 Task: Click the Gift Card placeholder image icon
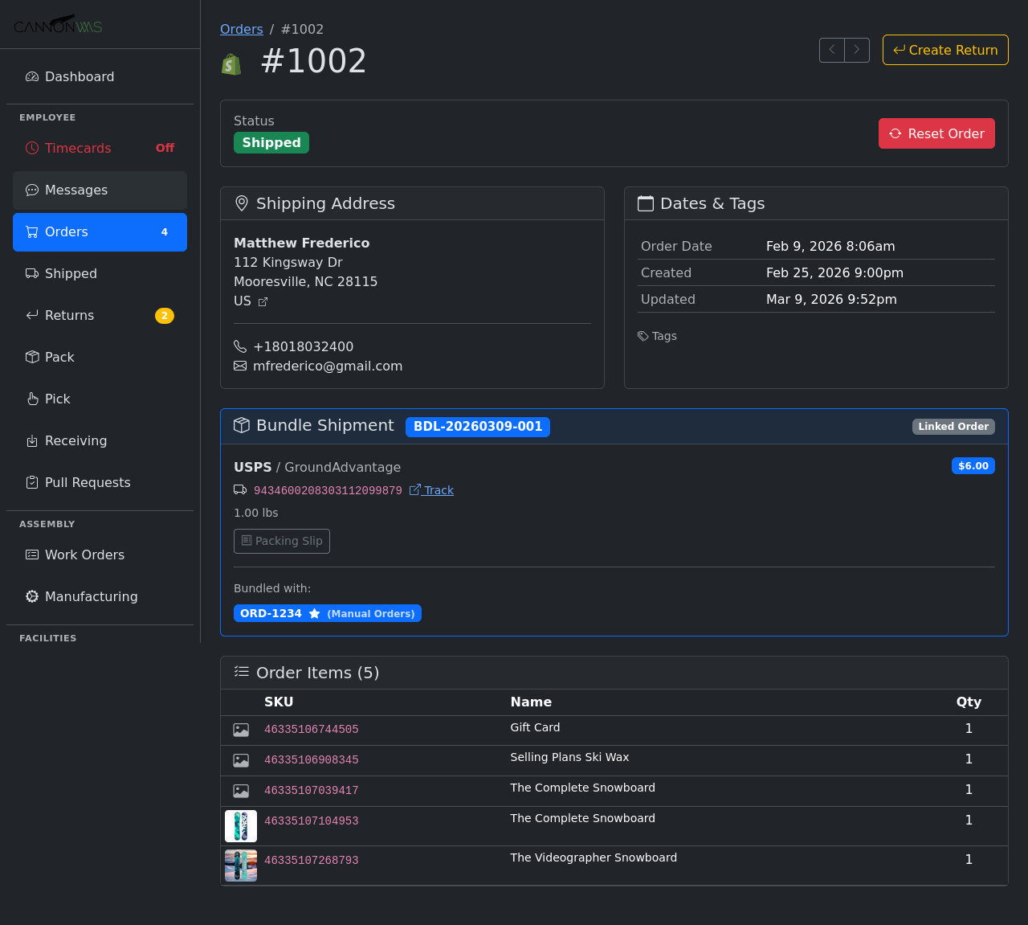click(241, 730)
